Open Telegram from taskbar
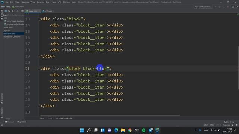 (x=150, y=130)
